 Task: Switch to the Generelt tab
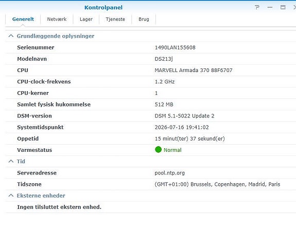coord(23,19)
